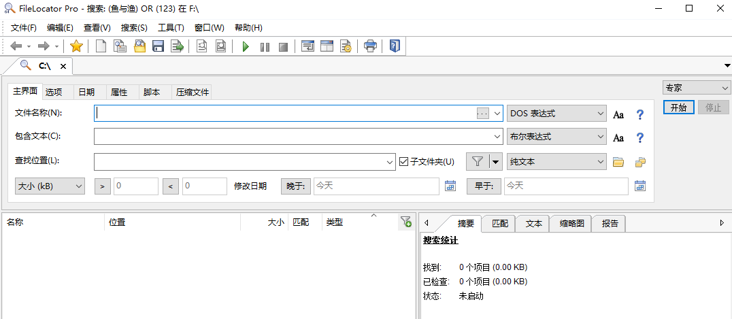Open the calendar beside 晚于 date
732x319 pixels.
tap(450, 186)
